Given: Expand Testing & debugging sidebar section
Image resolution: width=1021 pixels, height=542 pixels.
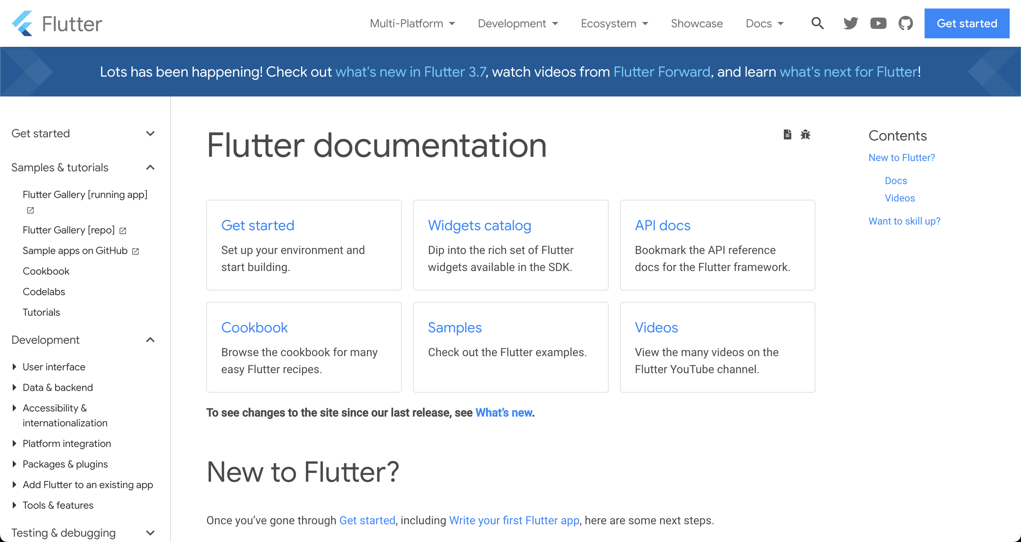Looking at the screenshot, I should (x=150, y=532).
